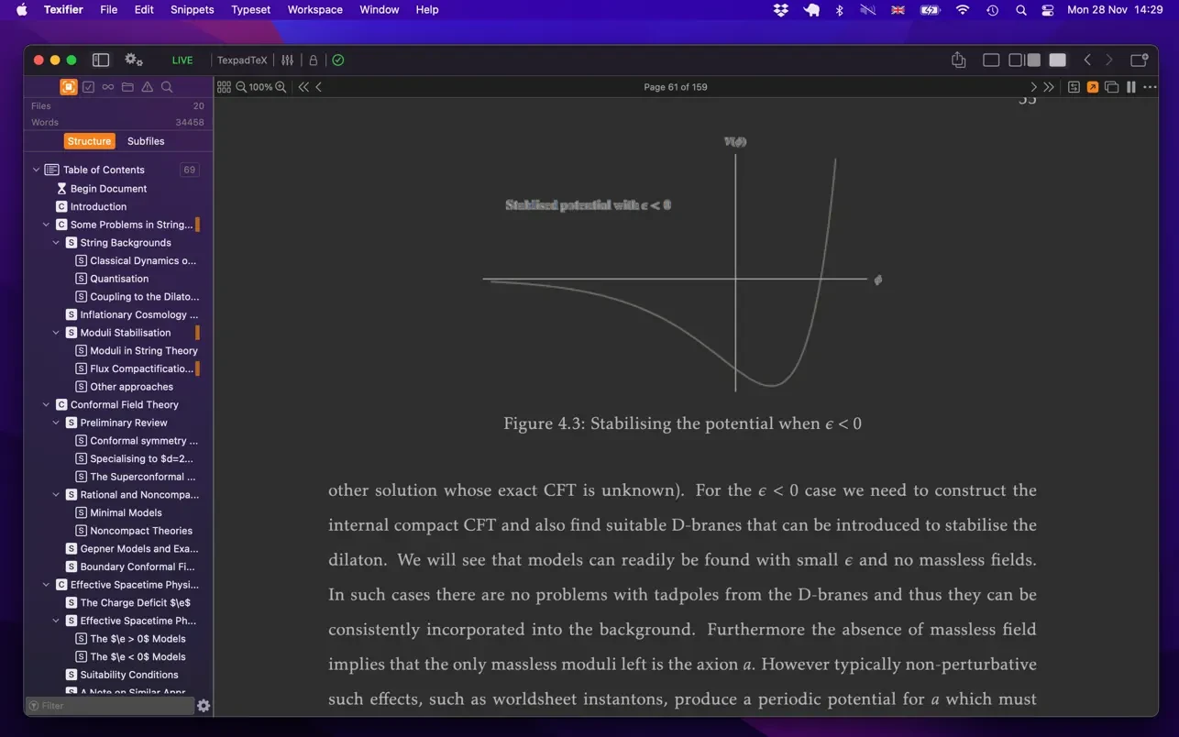Open the typeset settings gears icon
The image size is (1179, 737).
[134, 60]
